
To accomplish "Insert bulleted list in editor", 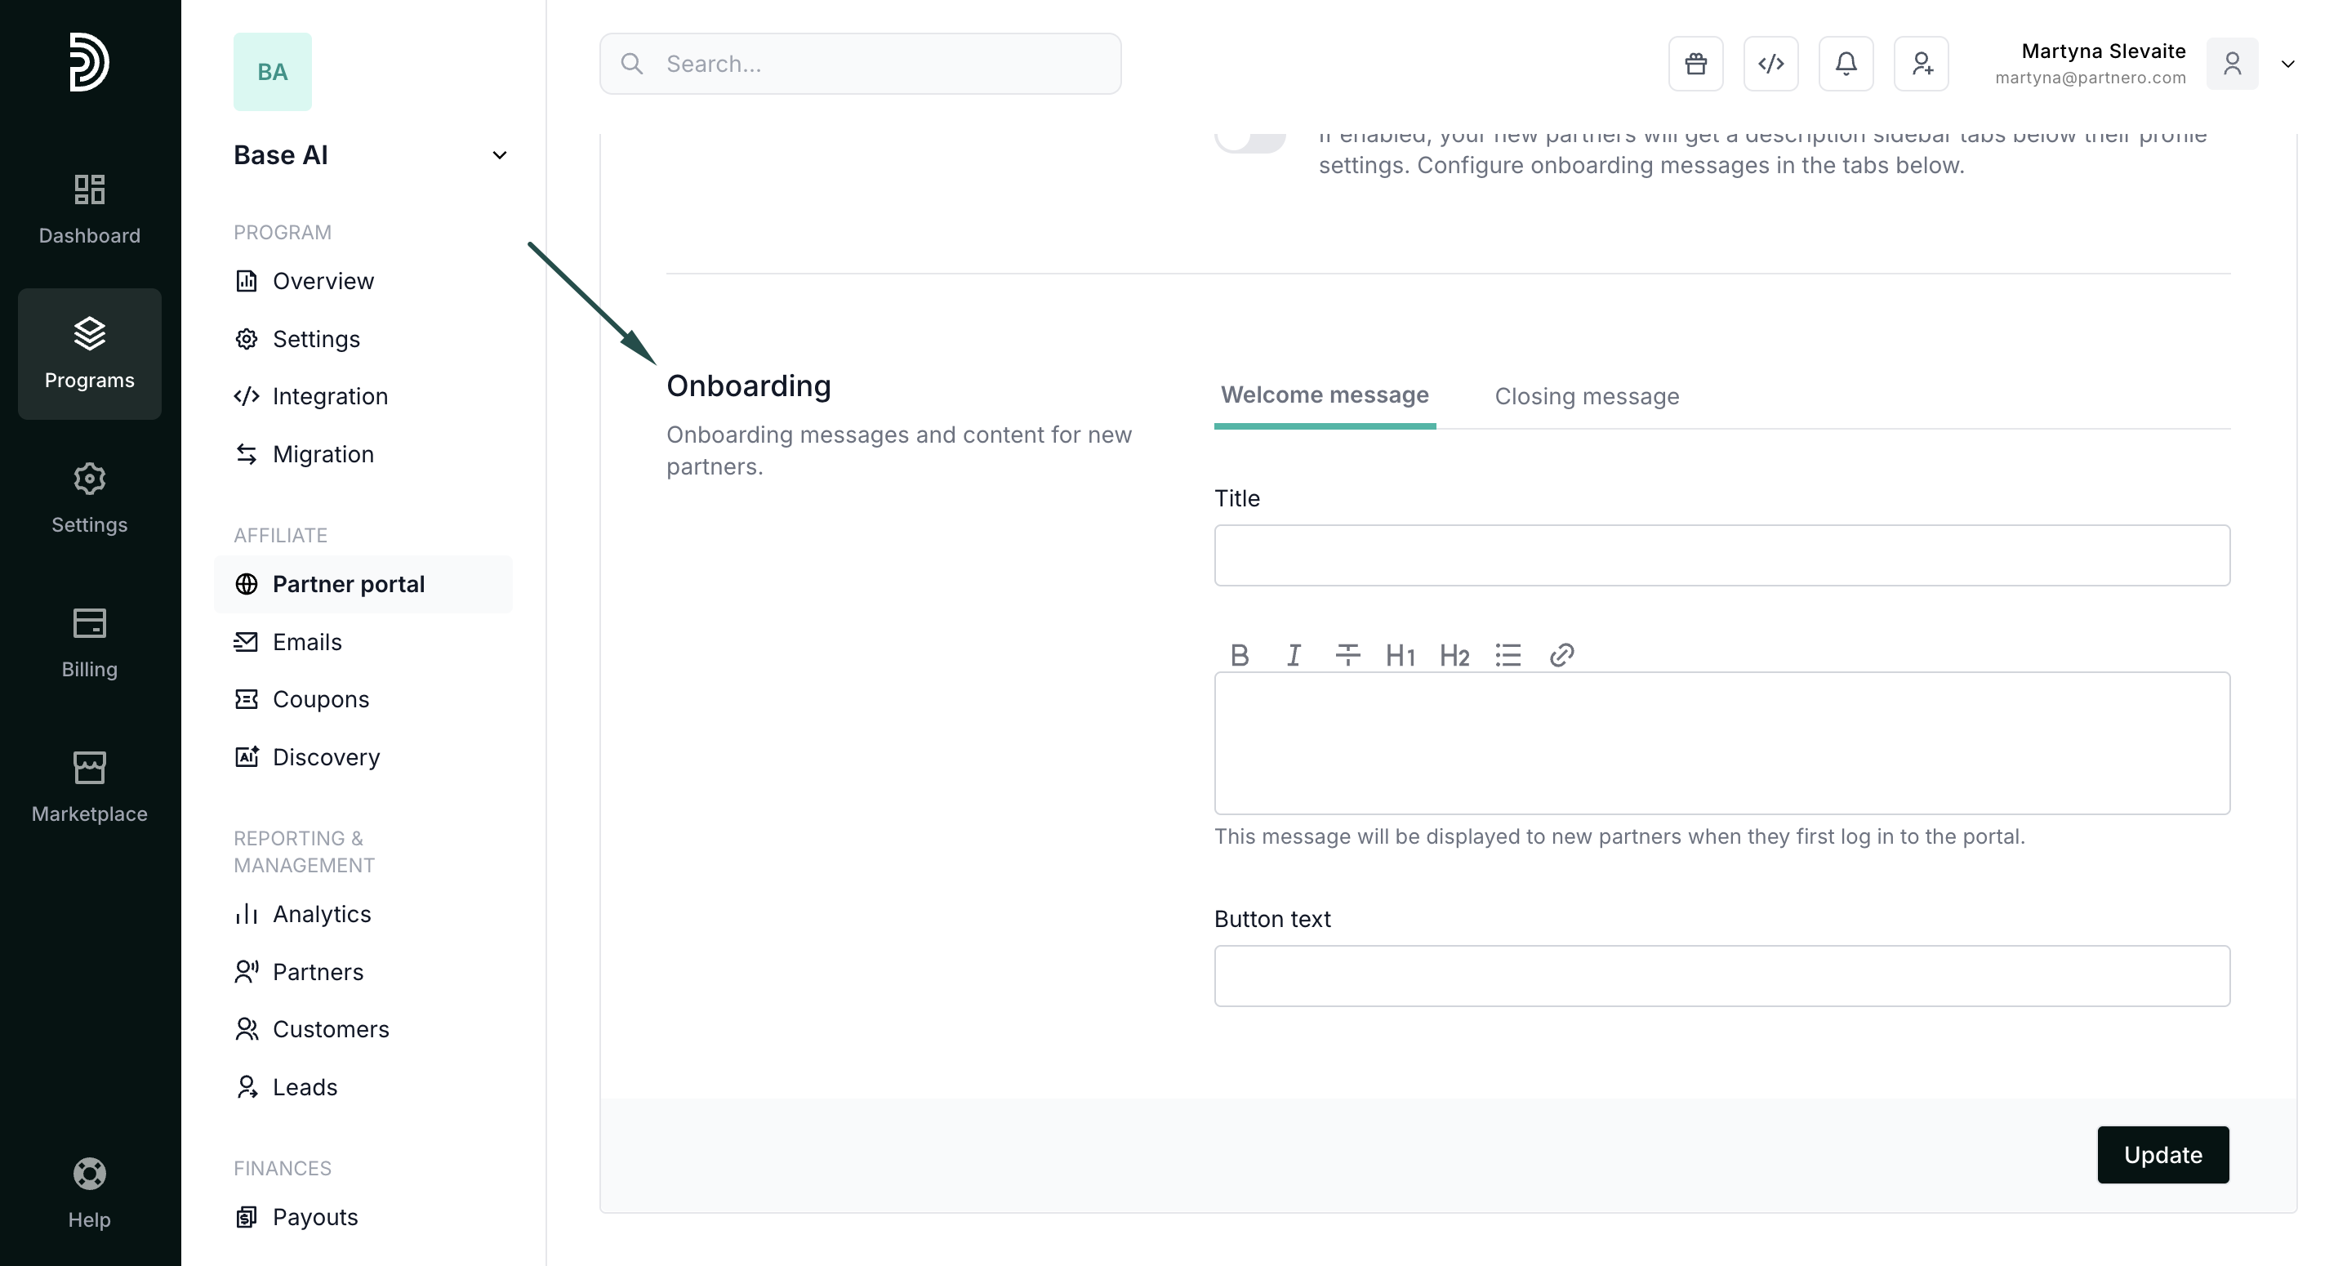I will 1508,655.
